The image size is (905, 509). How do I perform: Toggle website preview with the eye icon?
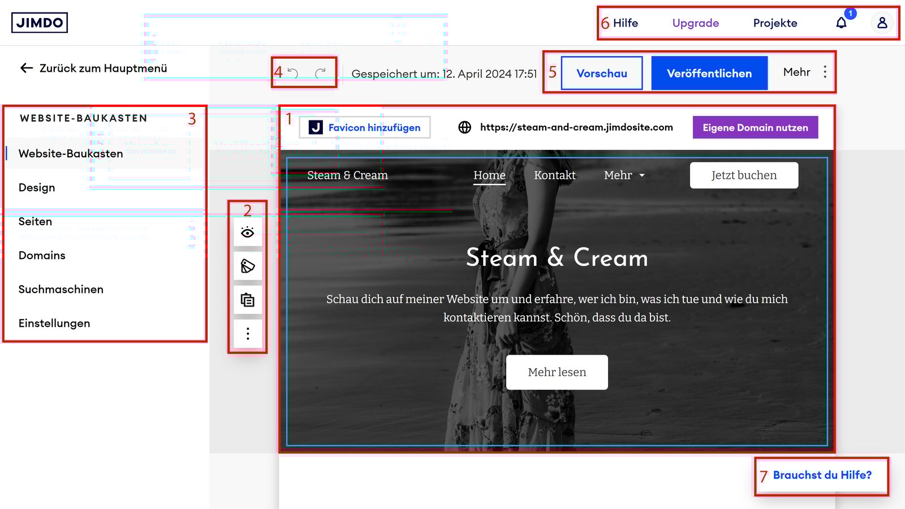pos(247,231)
